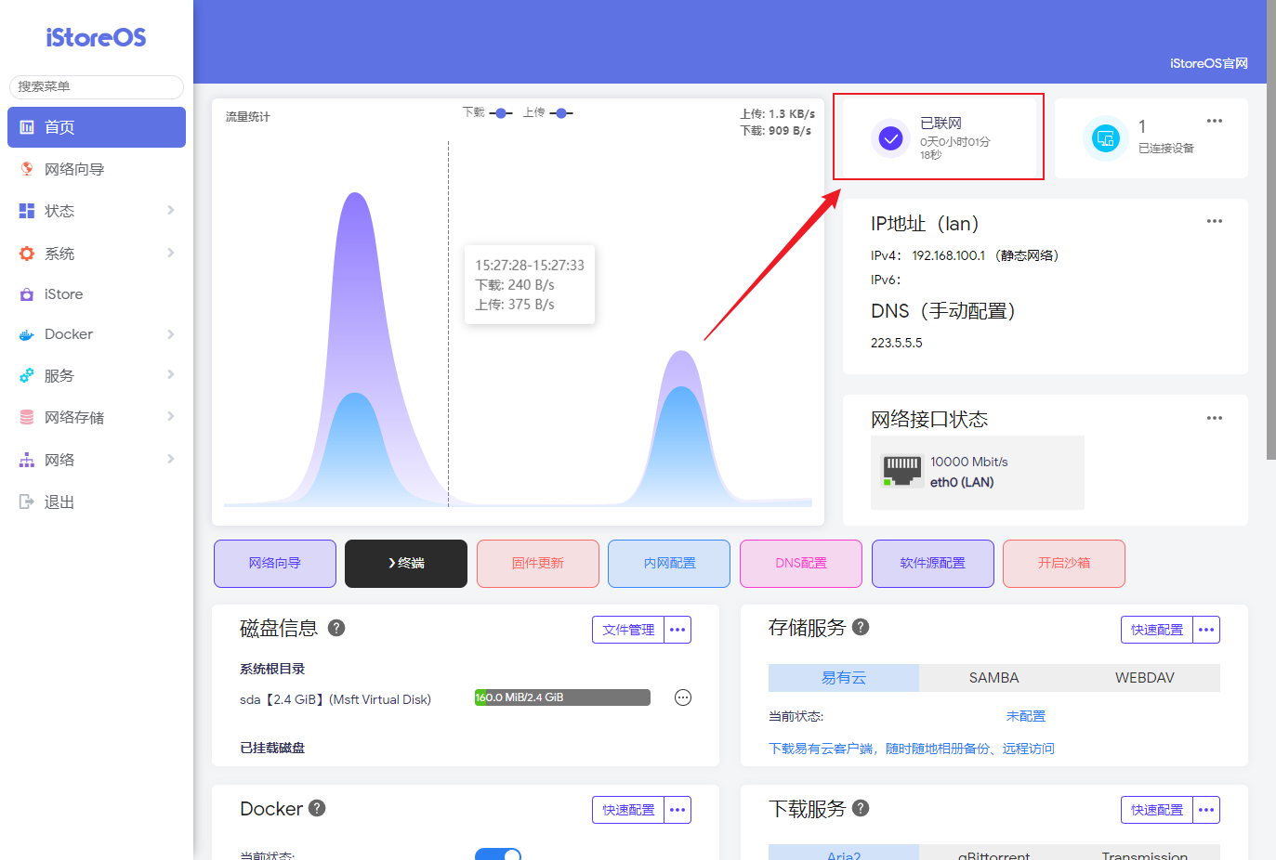Click the connected devices monitor icon
Image resolution: width=1276 pixels, height=860 pixels.
[1105, 139]
